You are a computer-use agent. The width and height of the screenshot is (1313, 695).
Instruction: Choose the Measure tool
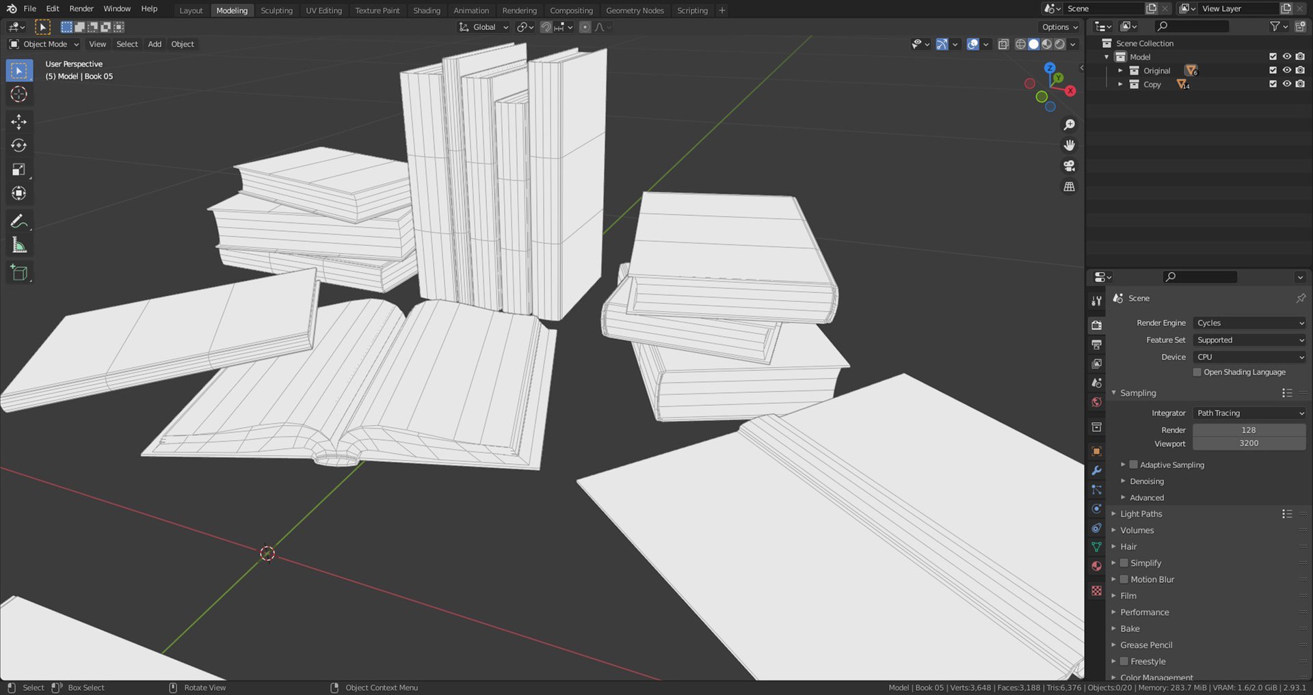tap(18, 245)
